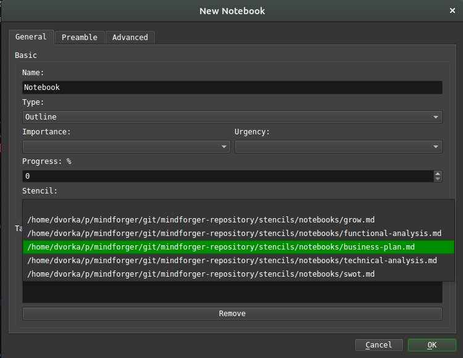Go to the Advanced tab
Screen dimensions: 463x358
point(130,38)
